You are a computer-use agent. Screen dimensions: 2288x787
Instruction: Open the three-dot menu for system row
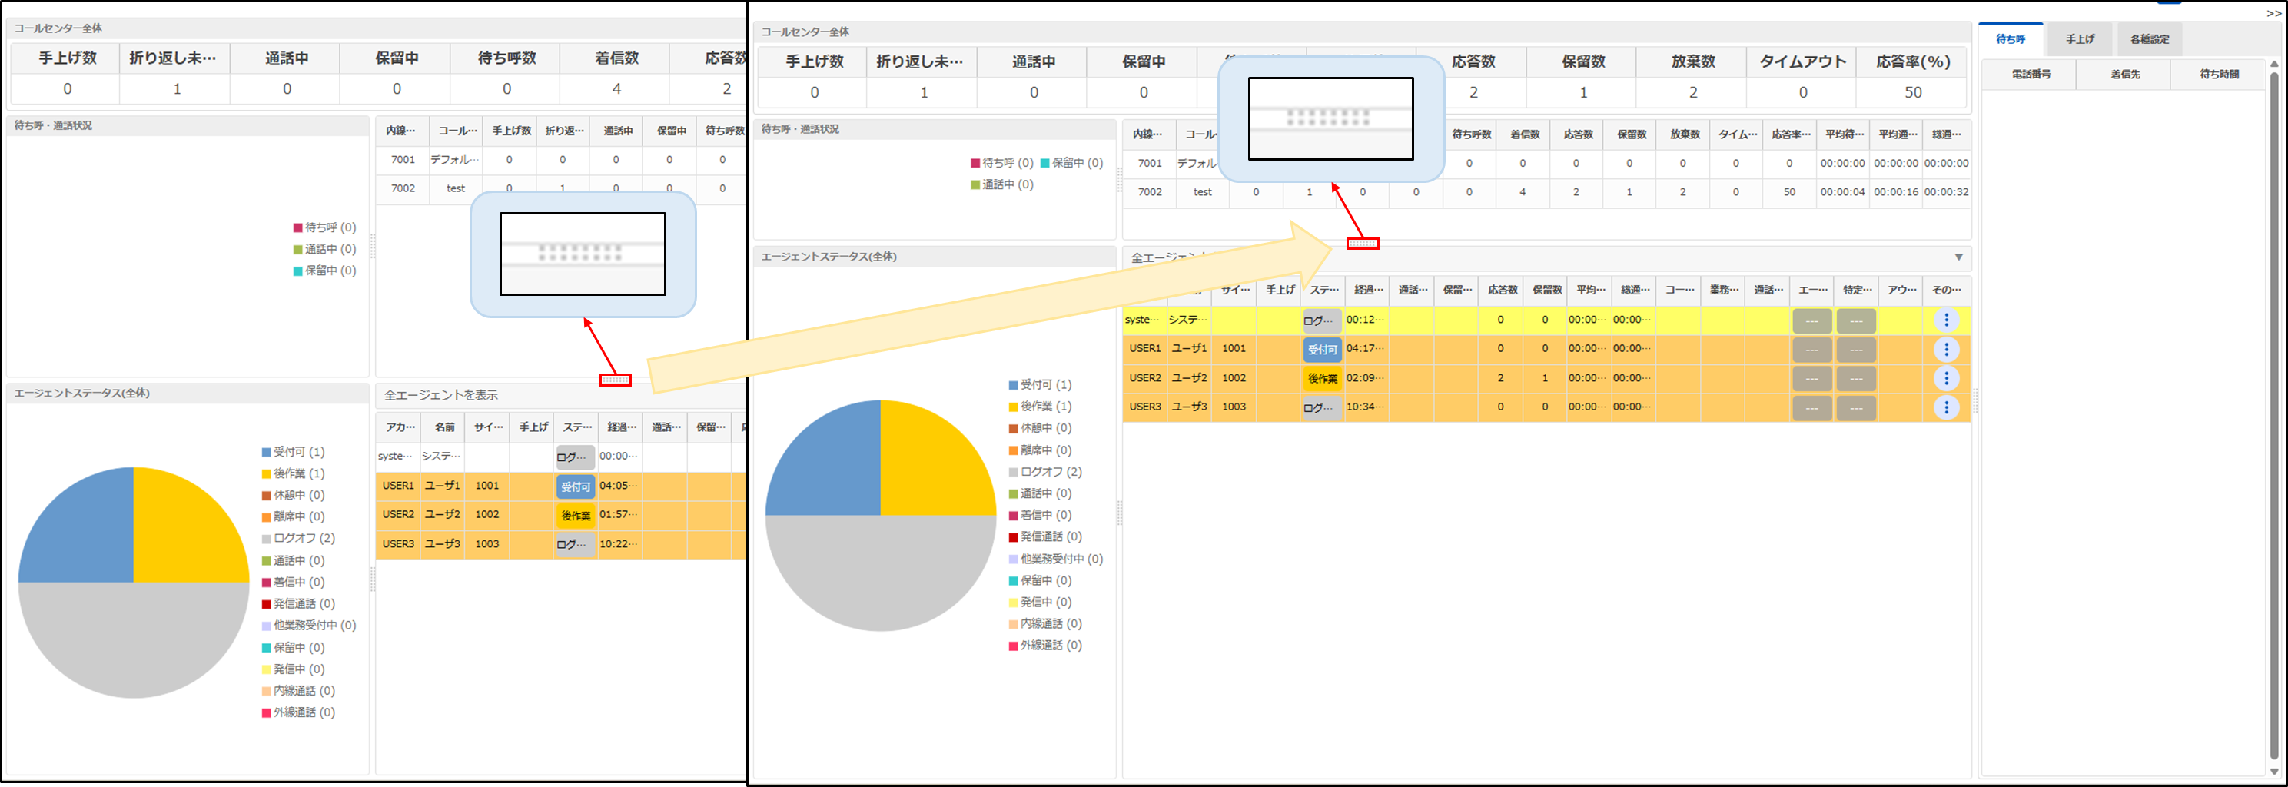point(1945,320)
